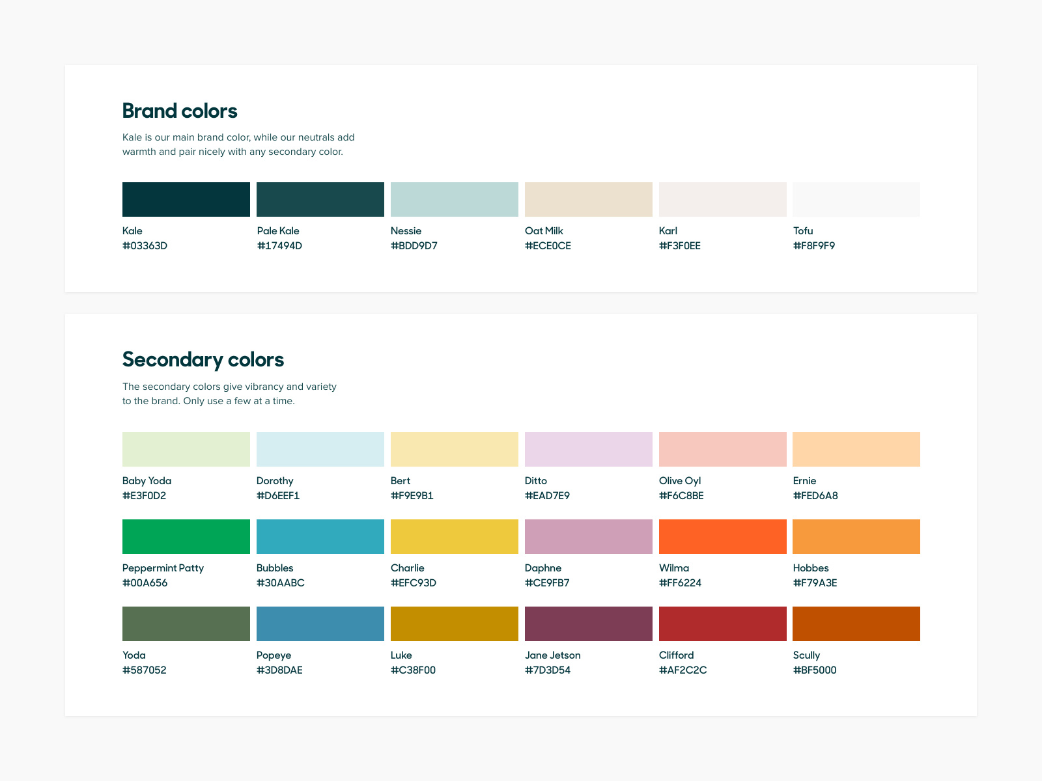This screenshot has width=1042, height=781.
Task: Click the Secondary colors heading
Action: (x=203, y=359)
